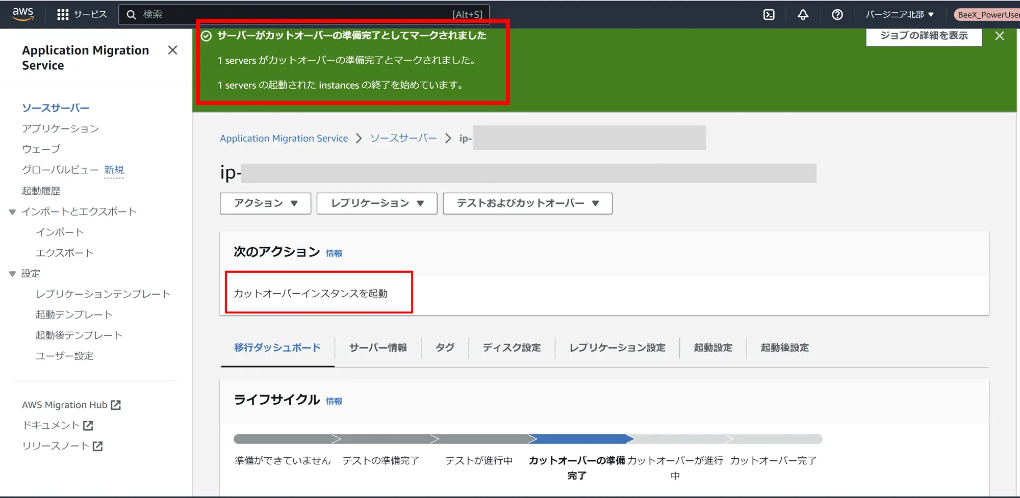
Task: Open the help question mark icon
Action: 837,15
